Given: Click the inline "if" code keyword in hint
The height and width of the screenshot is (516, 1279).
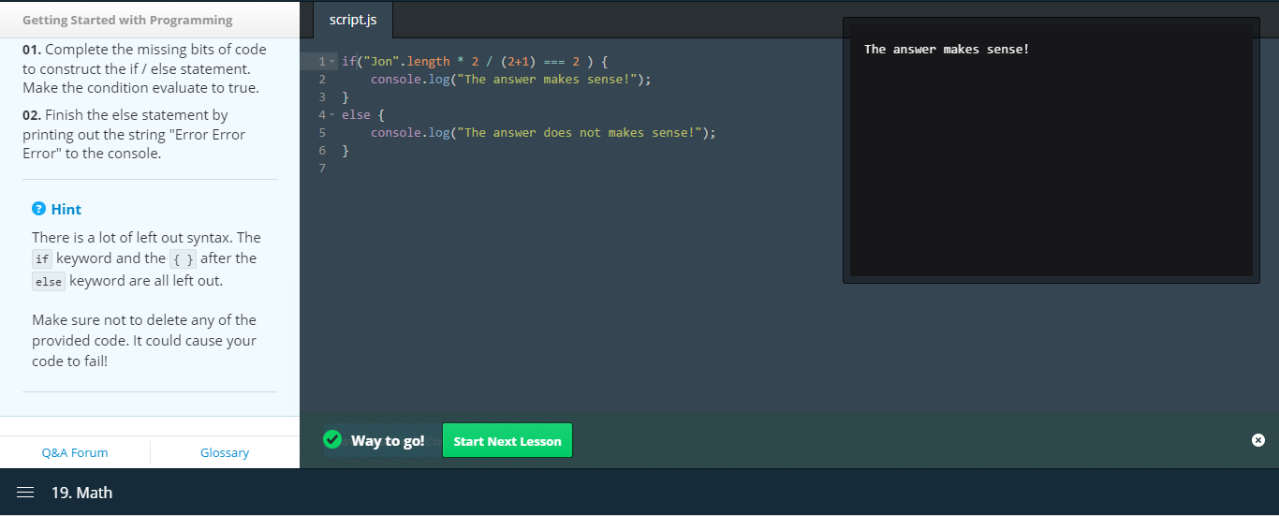Looking at the screenshot, I should pyautogui.click(x=42, y=259).
